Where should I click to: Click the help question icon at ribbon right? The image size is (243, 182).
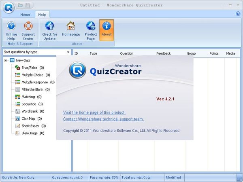coord(238,14)
